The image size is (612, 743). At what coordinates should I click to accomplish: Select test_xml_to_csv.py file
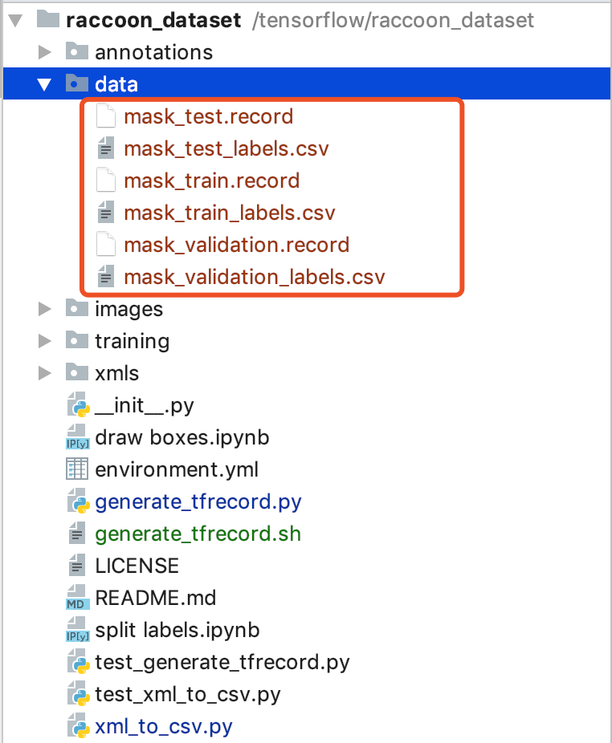point(188,694)
